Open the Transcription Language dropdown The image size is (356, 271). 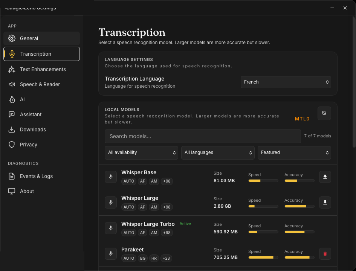[286, 82]
